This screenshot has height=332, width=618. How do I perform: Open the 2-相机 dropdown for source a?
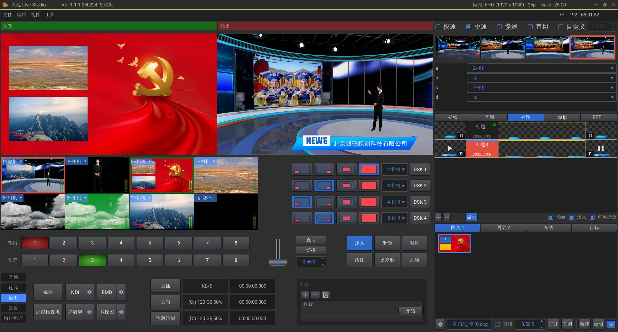pyautogui.click(x=541, y=68)
